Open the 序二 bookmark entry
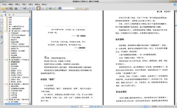This screenshot has width=177, height=108. [15, 29]
